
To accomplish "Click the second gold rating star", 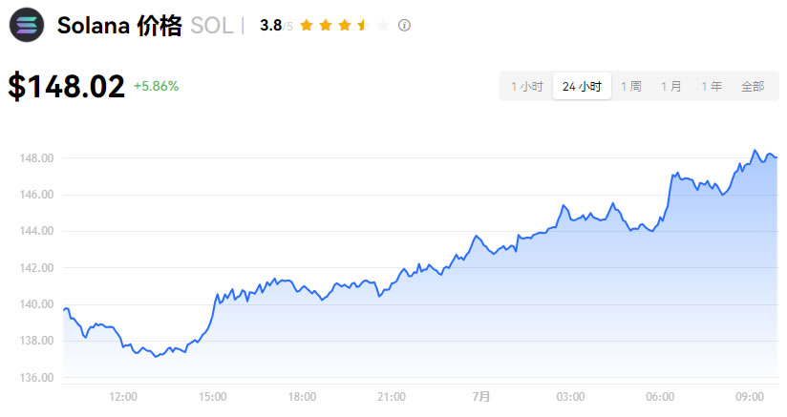I will [325, 26].
